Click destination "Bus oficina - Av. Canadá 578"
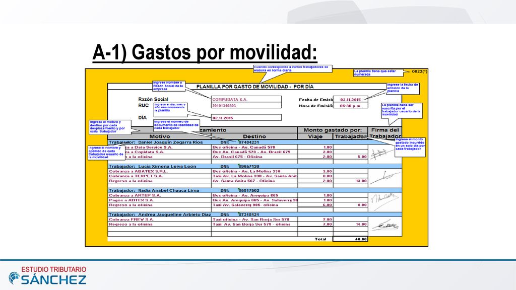 click(243, 148)
